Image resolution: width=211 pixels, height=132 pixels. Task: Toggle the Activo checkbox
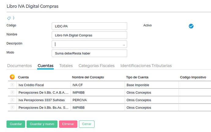click(x=191, y=26)
